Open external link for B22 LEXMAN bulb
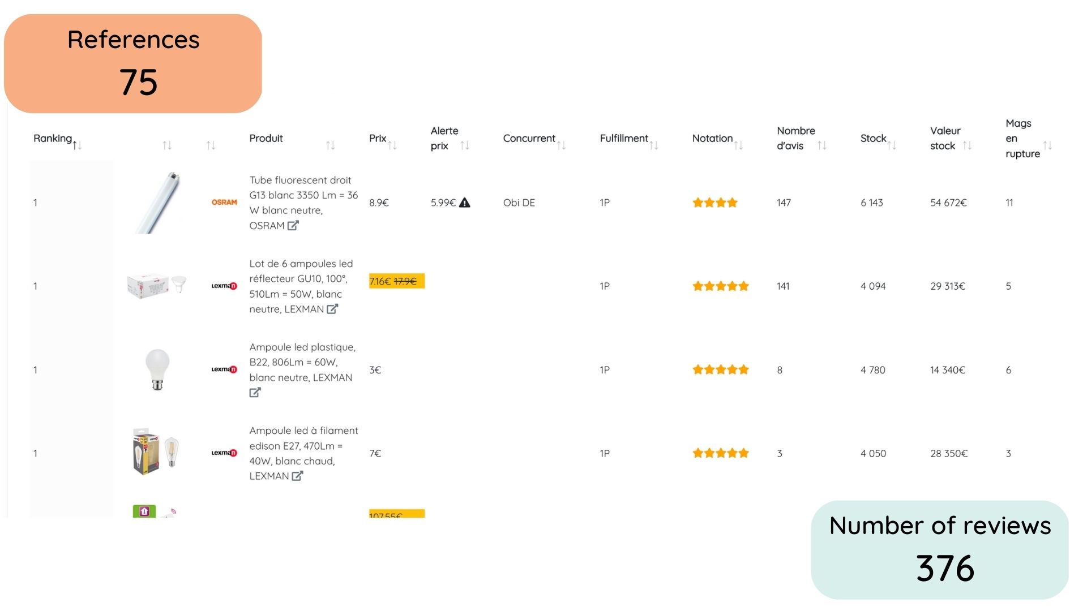The height and width of the screenshot is (611, 1087). tap(255, 392)
